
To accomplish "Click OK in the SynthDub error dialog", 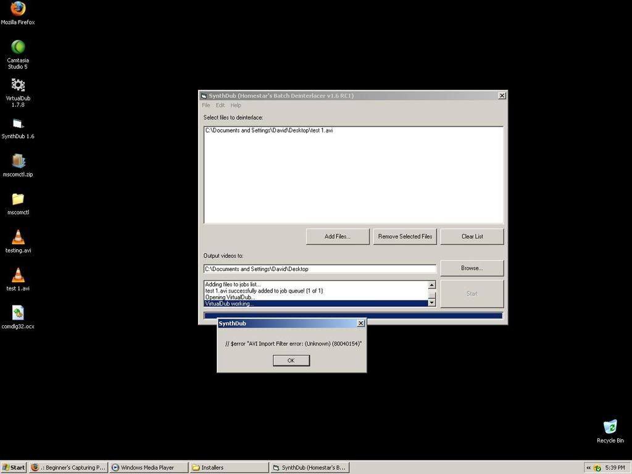I will (291, 360).
